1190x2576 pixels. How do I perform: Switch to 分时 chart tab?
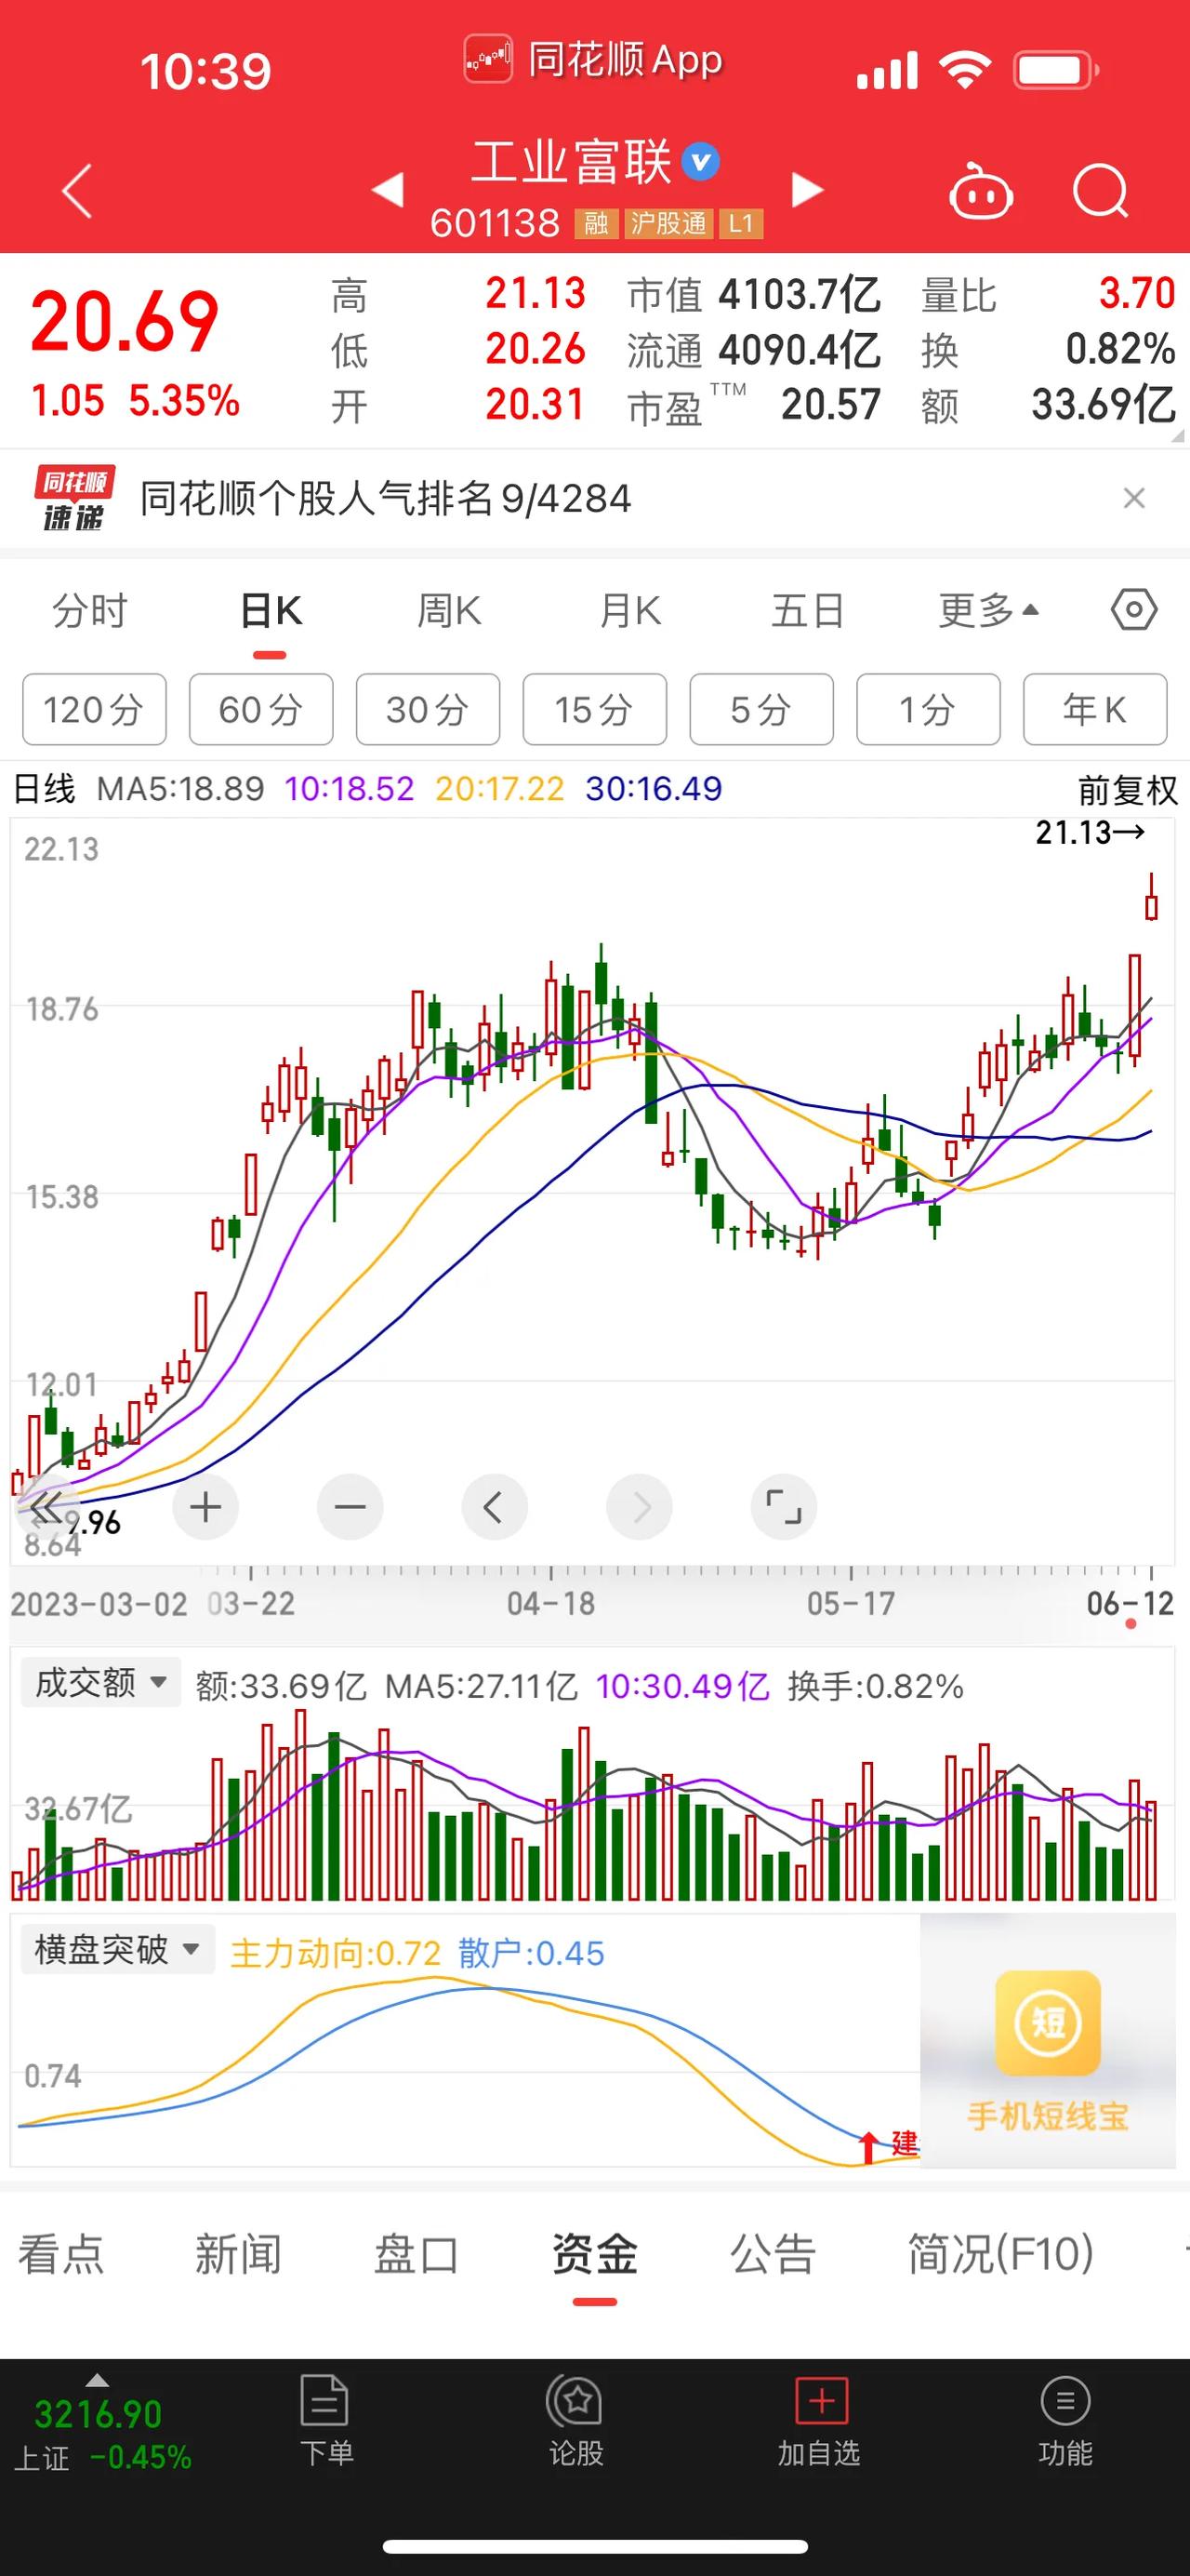pyautogui.click(x=90, y=610)
